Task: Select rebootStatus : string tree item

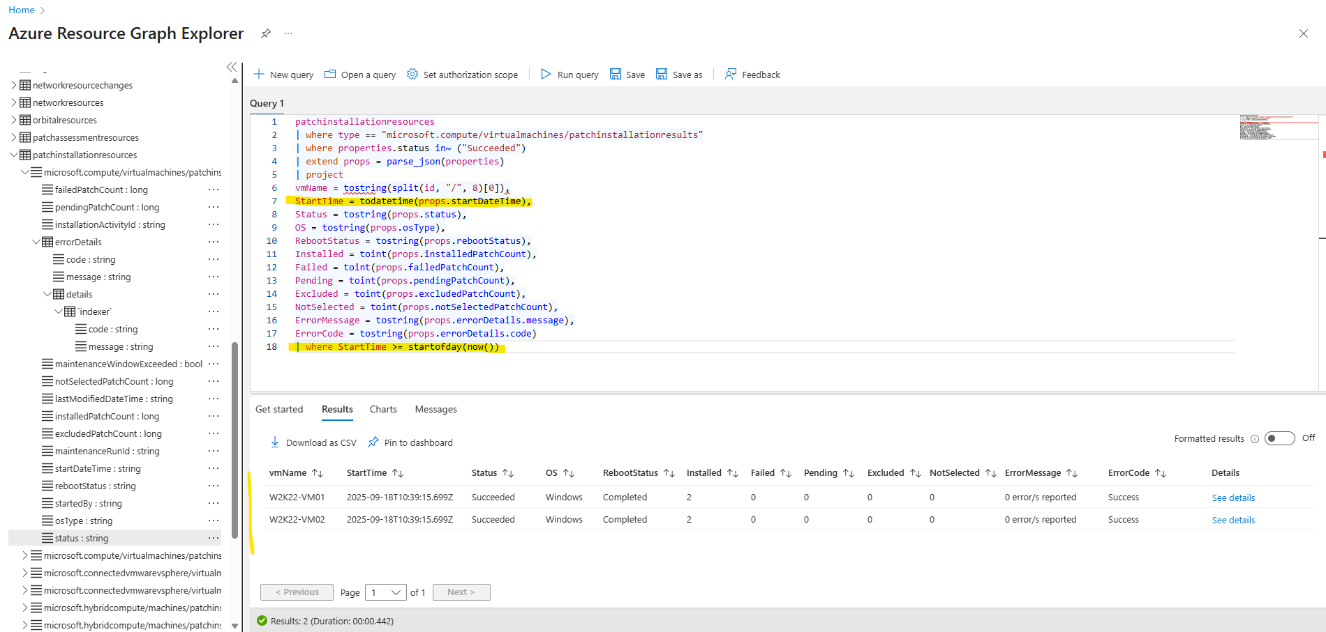Action: click(96, 486)
